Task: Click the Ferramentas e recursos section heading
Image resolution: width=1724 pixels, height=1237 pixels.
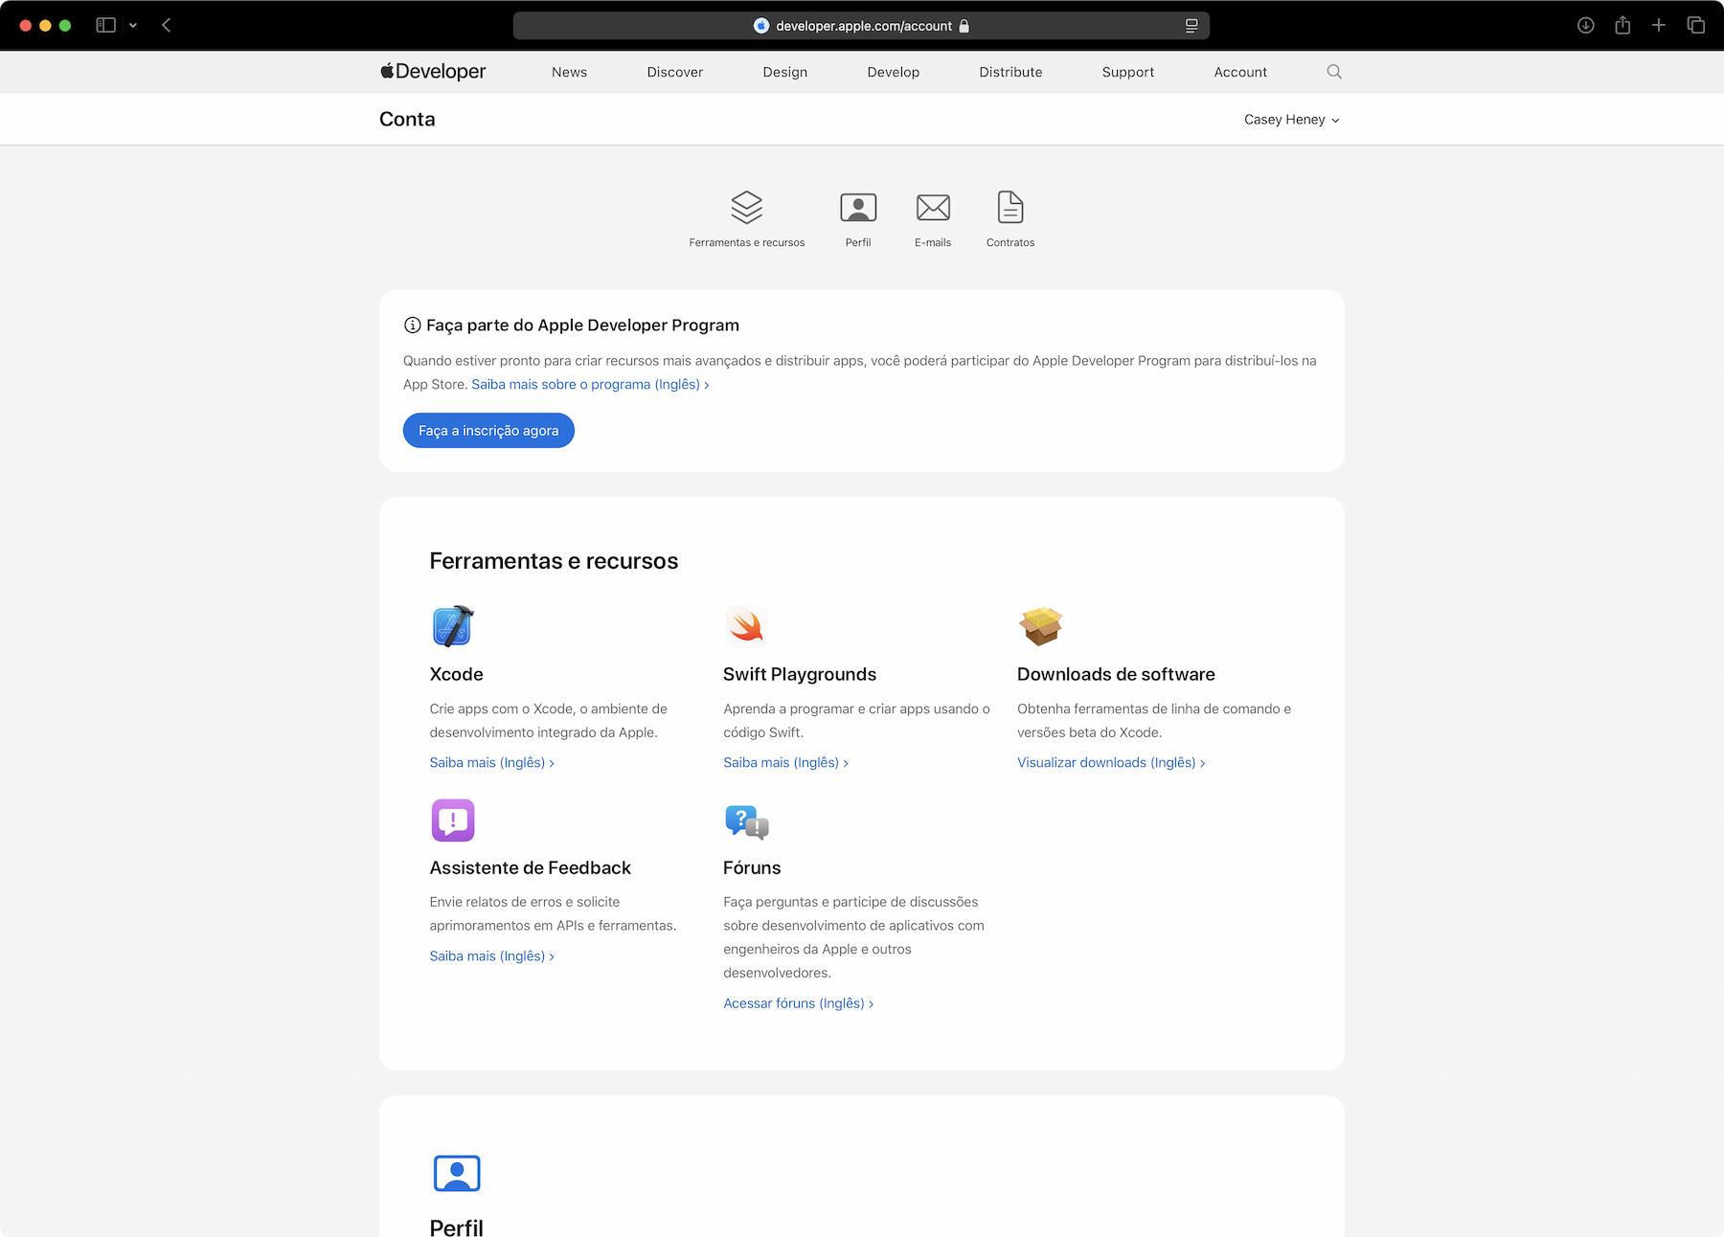Action: (554, 561)
